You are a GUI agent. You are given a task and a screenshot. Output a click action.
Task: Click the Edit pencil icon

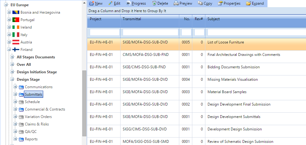pyautogui.click(x=111, y=3)
